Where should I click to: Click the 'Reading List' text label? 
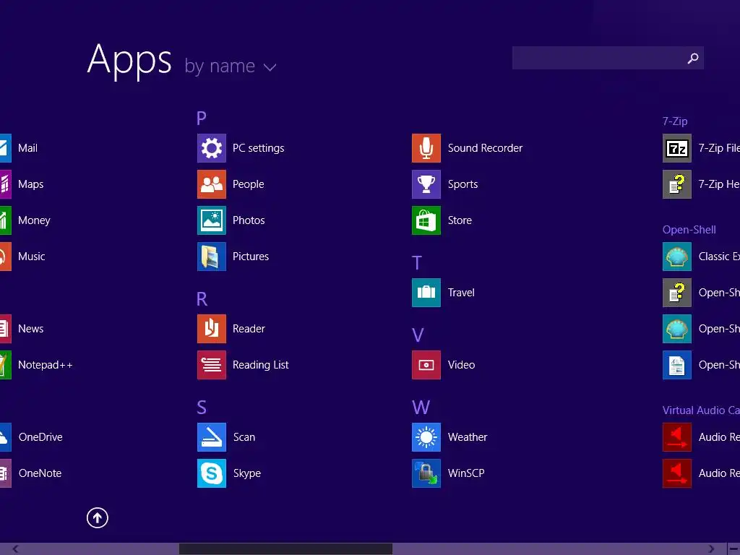click(260, 365)
